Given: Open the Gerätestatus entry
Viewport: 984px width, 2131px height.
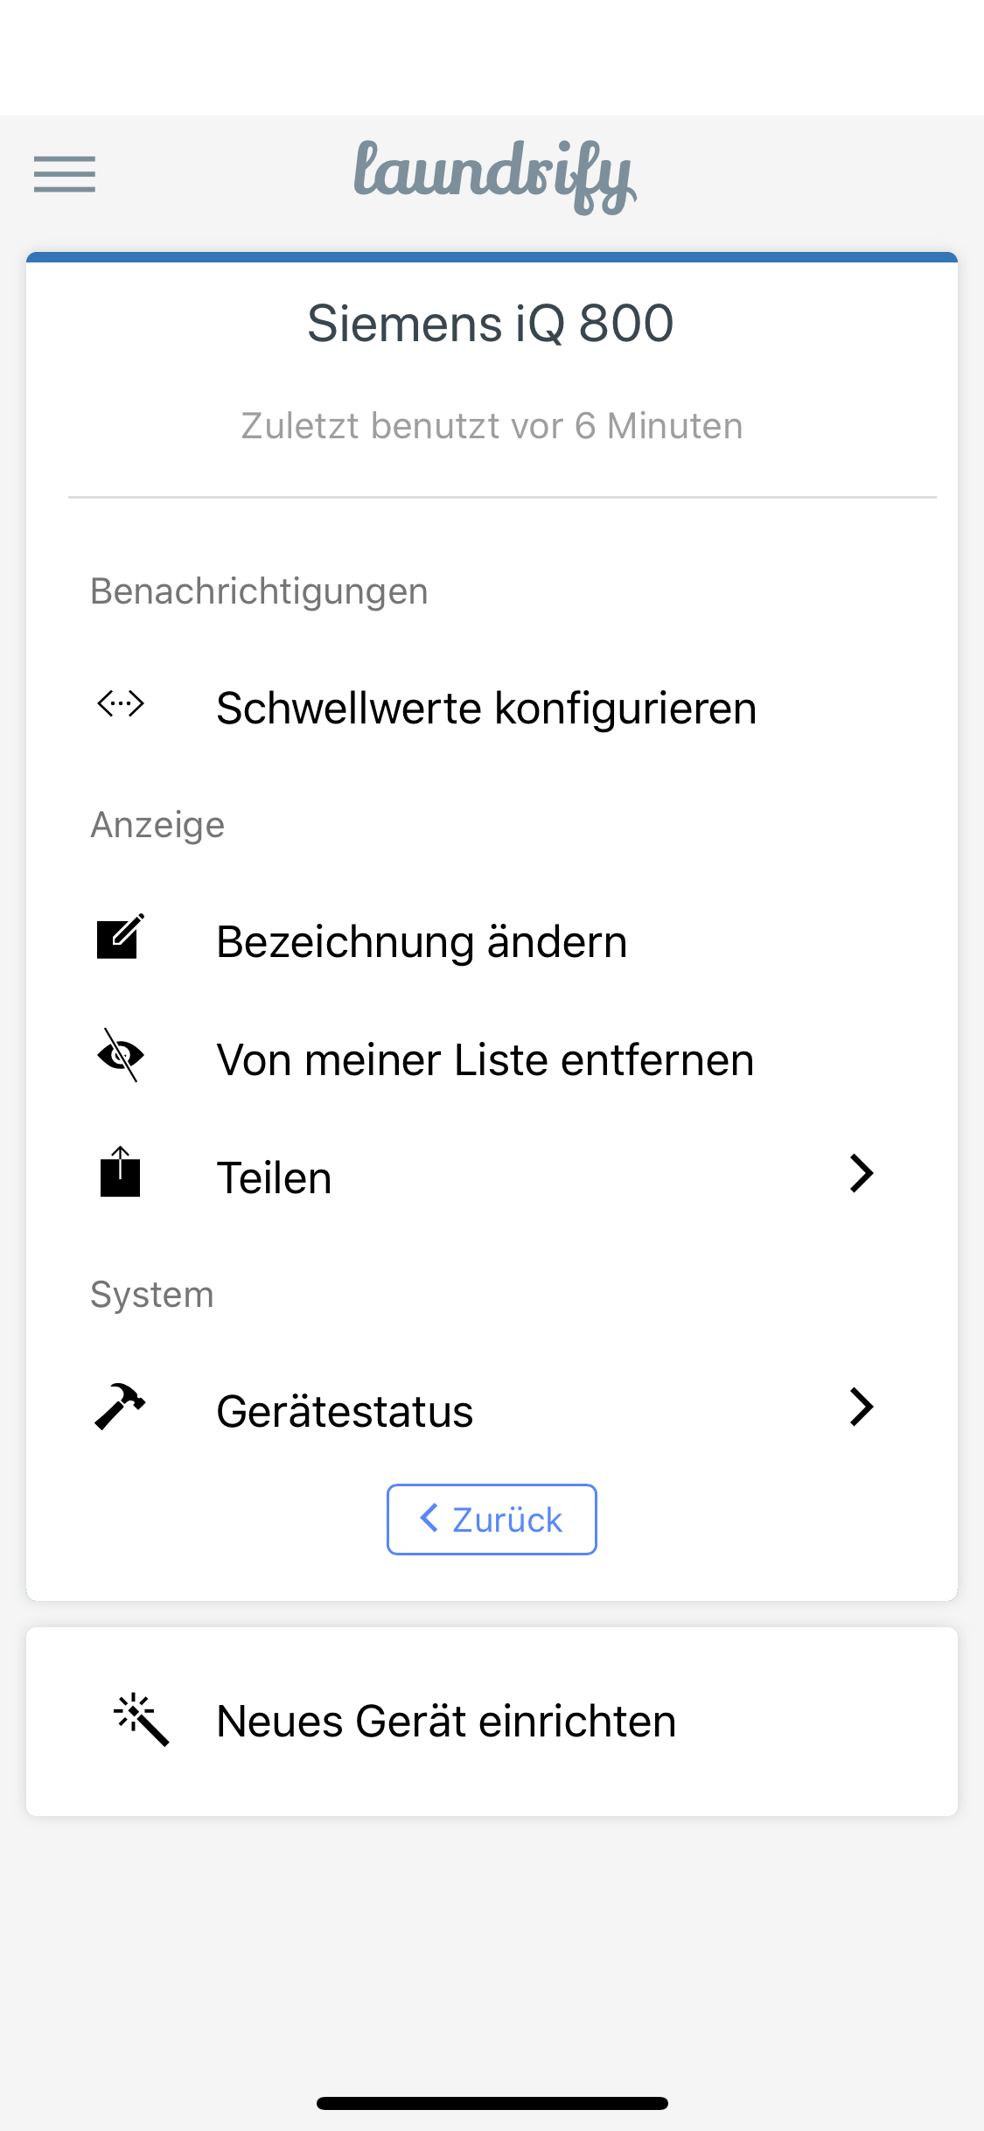Looking at the screenshot, I should click(x=492, y=1410).
